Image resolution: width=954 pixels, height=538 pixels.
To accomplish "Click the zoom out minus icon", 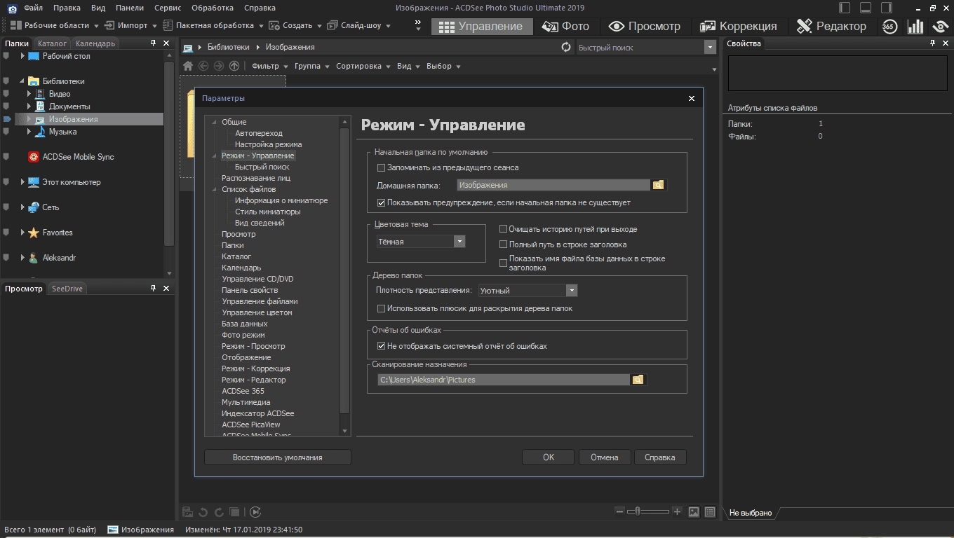I will tap(619, 511).
